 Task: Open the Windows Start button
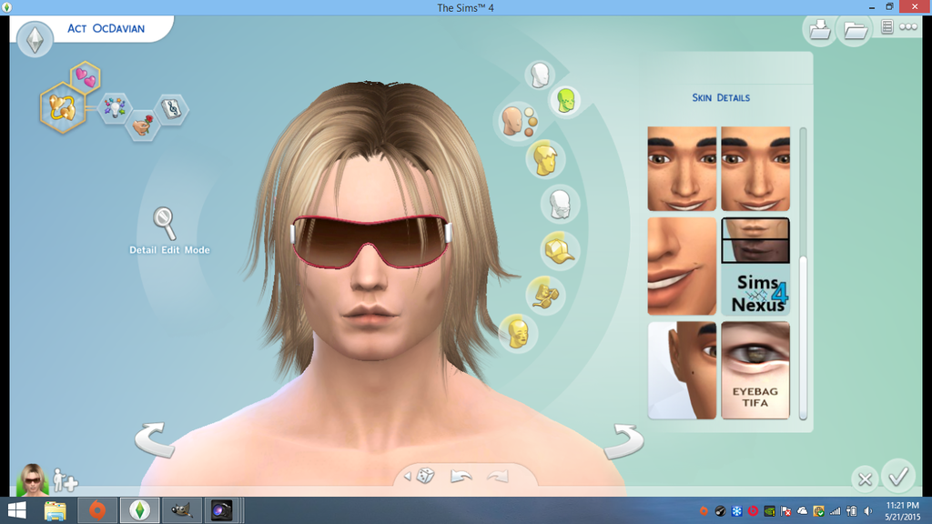click(16, 510)
